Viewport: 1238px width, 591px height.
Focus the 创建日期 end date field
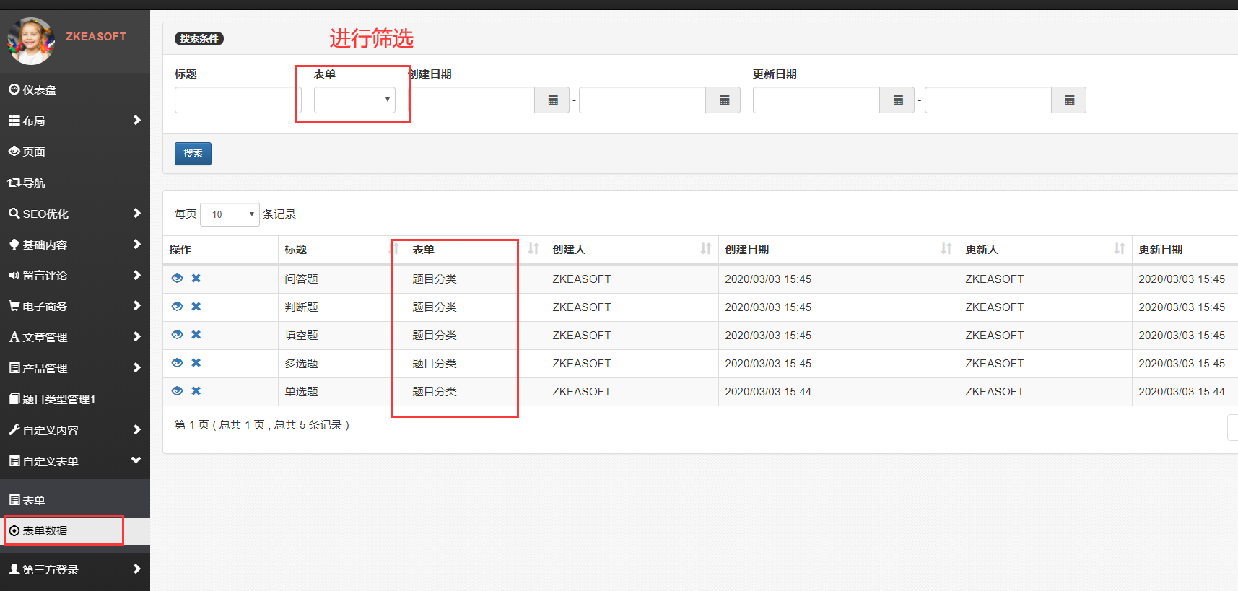pos(642,100)
